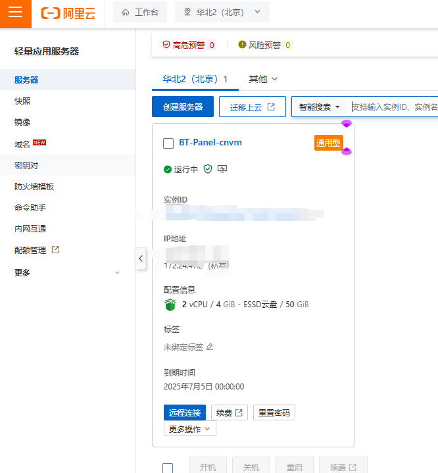This screenshot has height=473, width=438.
Task: Click the green 运行中 status icon
Action: coord(168,170)
